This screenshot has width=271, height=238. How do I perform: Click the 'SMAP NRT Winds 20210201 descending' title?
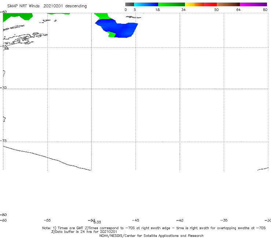47,6
